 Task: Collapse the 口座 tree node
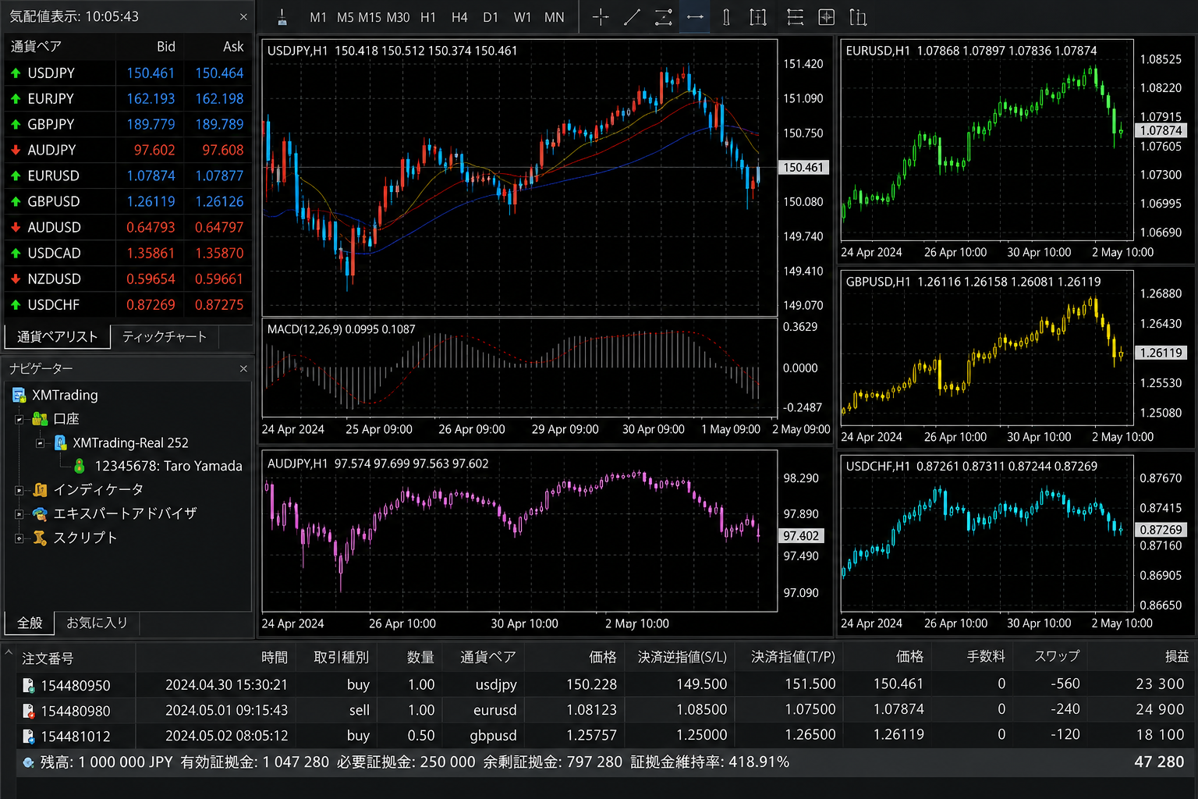(x=19, y=419)
